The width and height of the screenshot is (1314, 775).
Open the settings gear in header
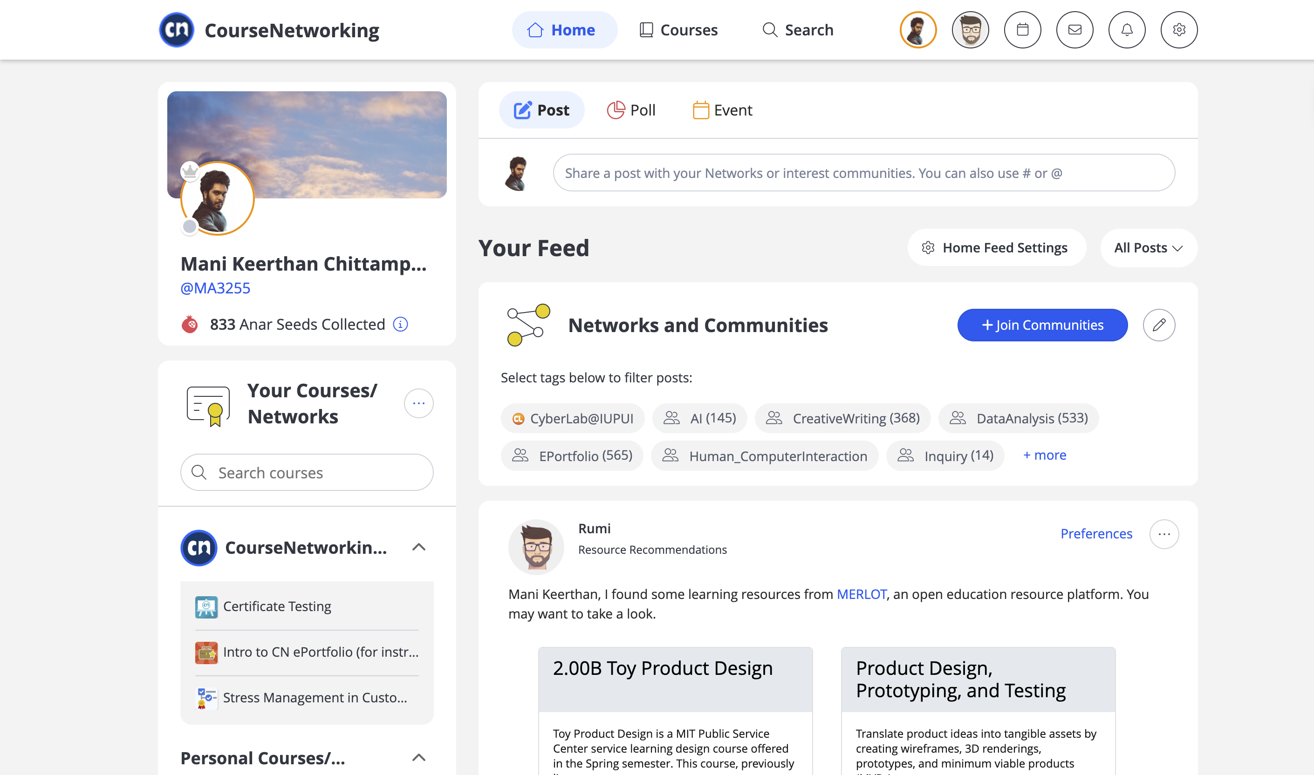point(1179,30)
